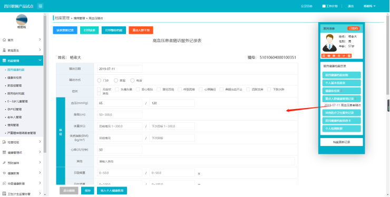This screenshot has height=197, width=390.
Task: Open 严重精神障碍患者管理 submenu item
Action: (x=22, y=133)
